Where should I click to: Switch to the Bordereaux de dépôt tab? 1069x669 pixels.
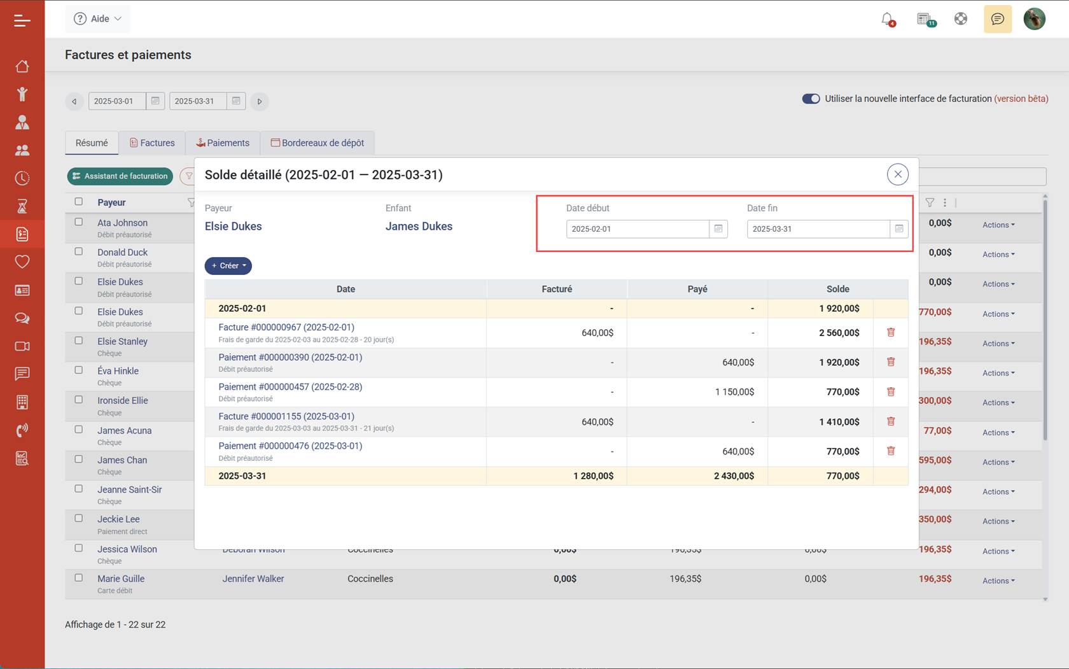tap(317, 143)
